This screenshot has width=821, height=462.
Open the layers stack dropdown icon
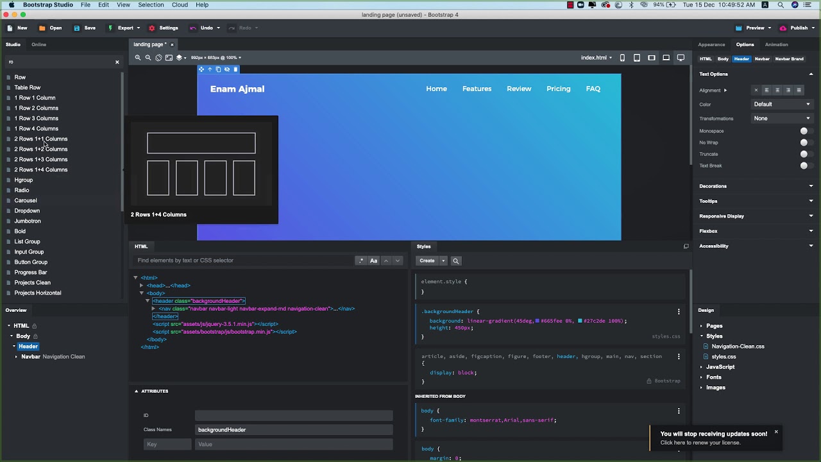click(180, 58)
